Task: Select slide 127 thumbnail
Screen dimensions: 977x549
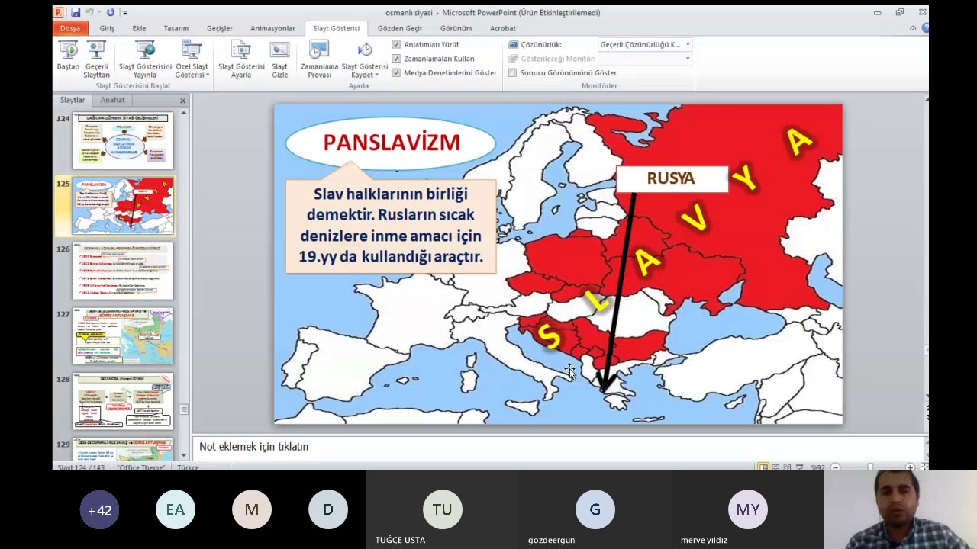Action: (123, 336)
